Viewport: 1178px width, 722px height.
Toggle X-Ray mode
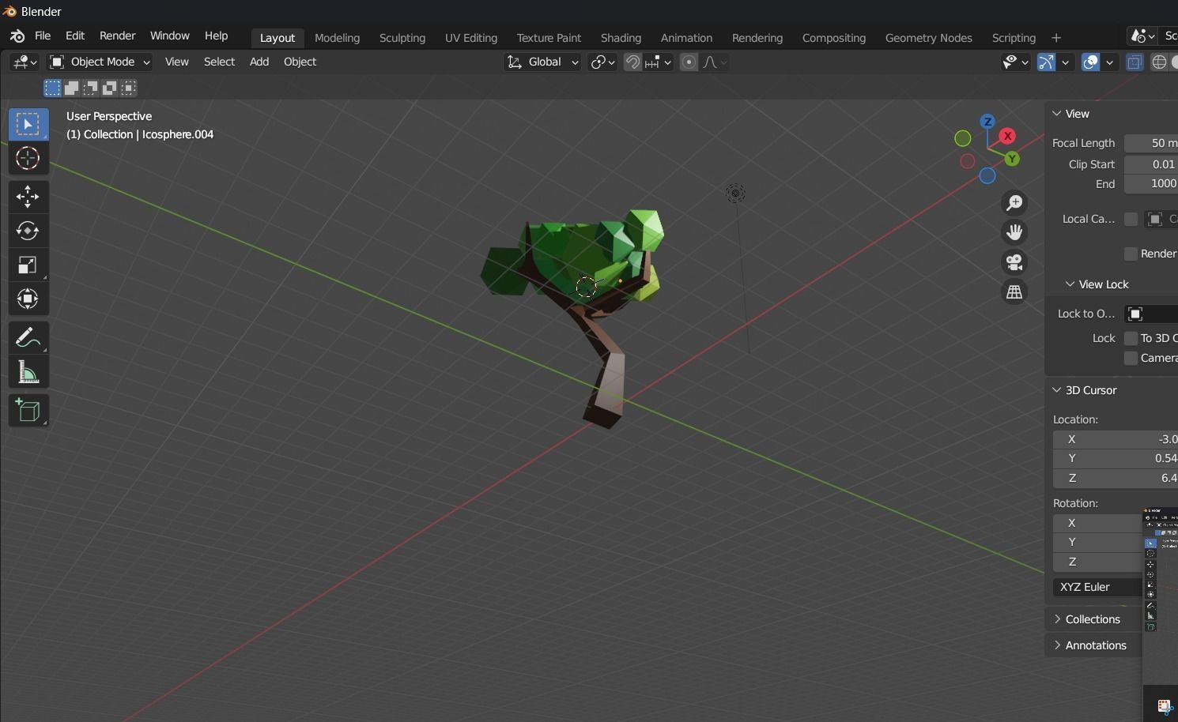point(1135,62)
